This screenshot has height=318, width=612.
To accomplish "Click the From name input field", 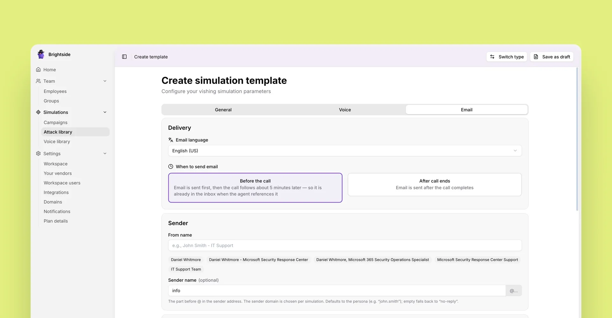I will pyautogui.click(x=345, y=245).
